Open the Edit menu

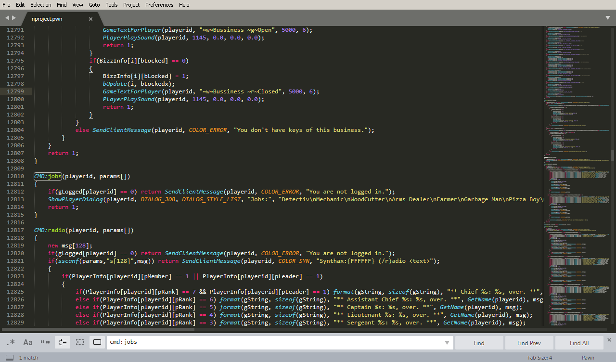pyautogui.click(x=20, y=5)
